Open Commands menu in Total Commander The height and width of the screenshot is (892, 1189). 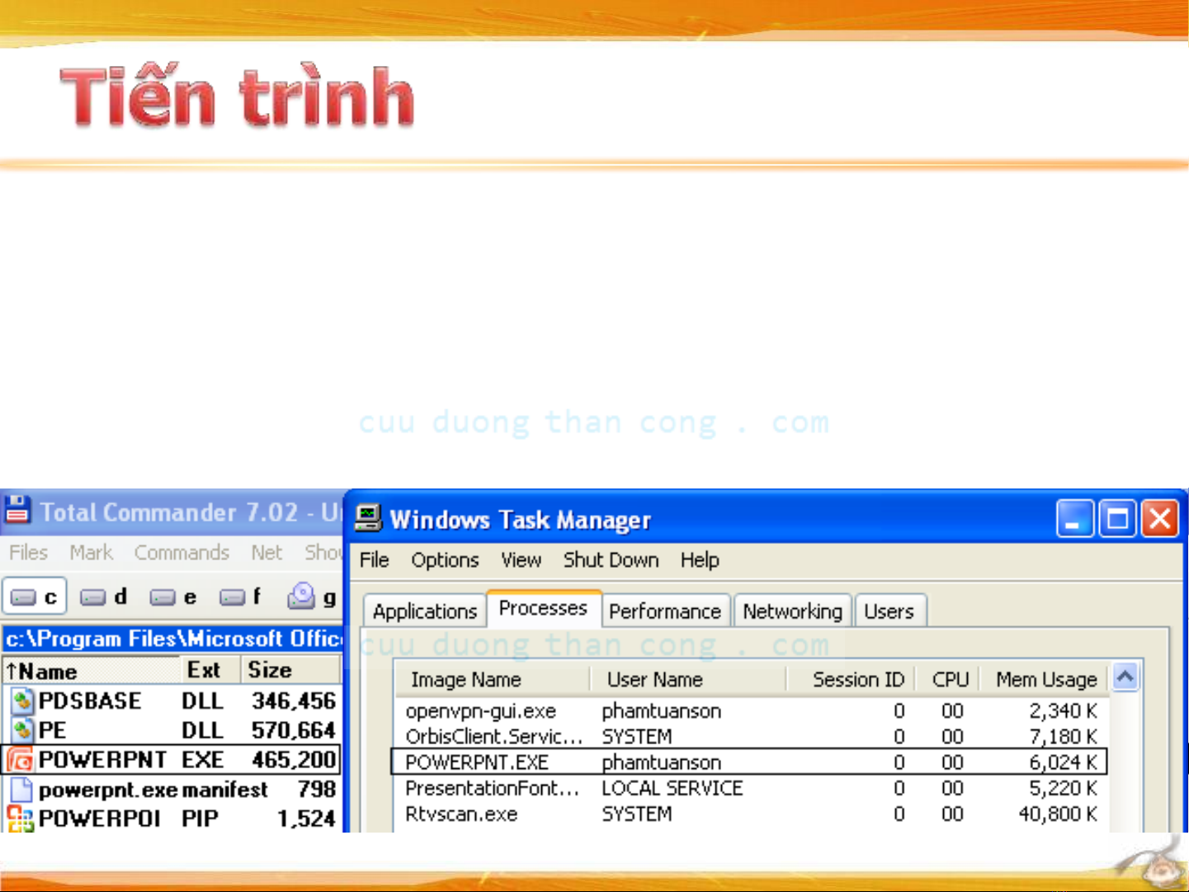pyautogui.click(x=182, y=552)
